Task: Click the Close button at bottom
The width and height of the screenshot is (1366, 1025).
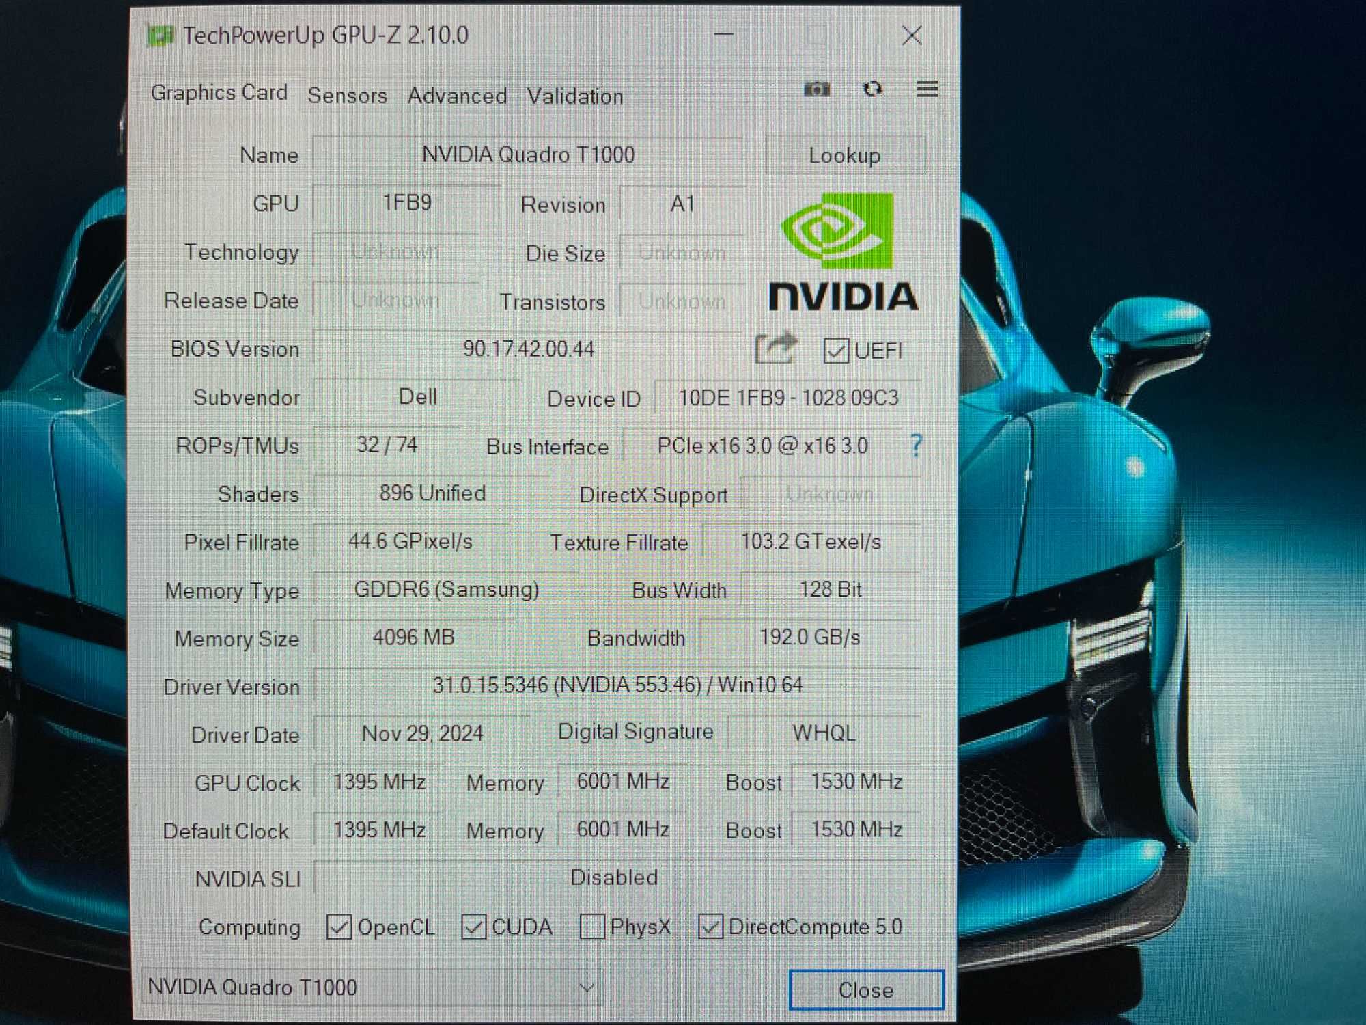Action: coord(866,989)
